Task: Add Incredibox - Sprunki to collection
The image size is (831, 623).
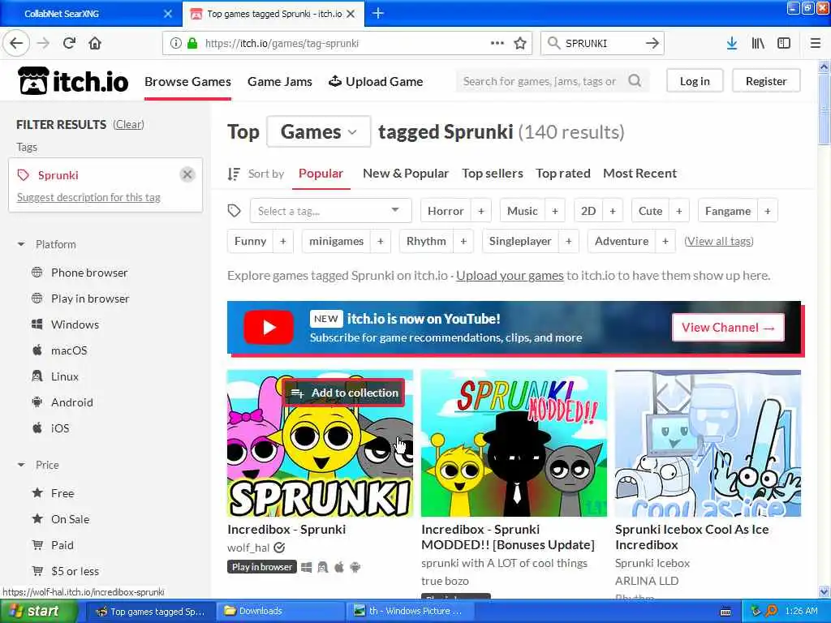Action: tap(343, 393)
